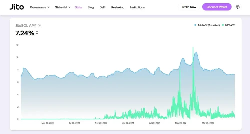Click the Nov 28, 2024 axis label
Viewport: 250px width, 134px height.
point(181,123)
